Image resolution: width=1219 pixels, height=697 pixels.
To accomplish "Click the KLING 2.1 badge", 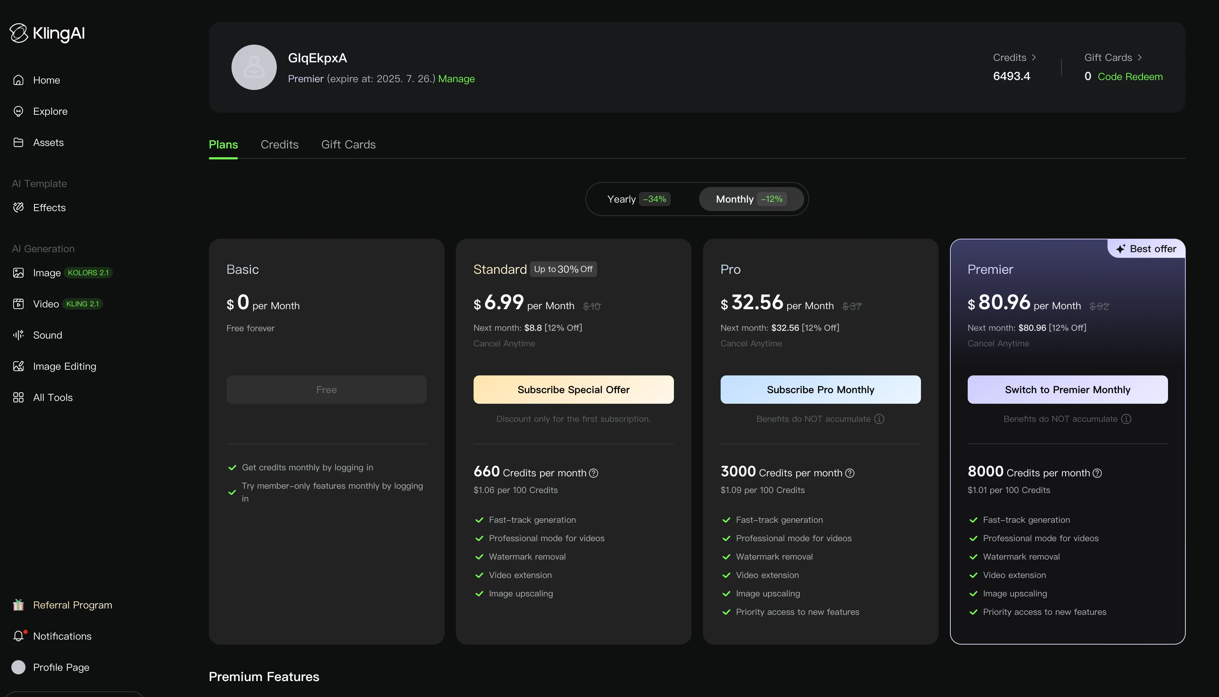I will tap(83, 304).
